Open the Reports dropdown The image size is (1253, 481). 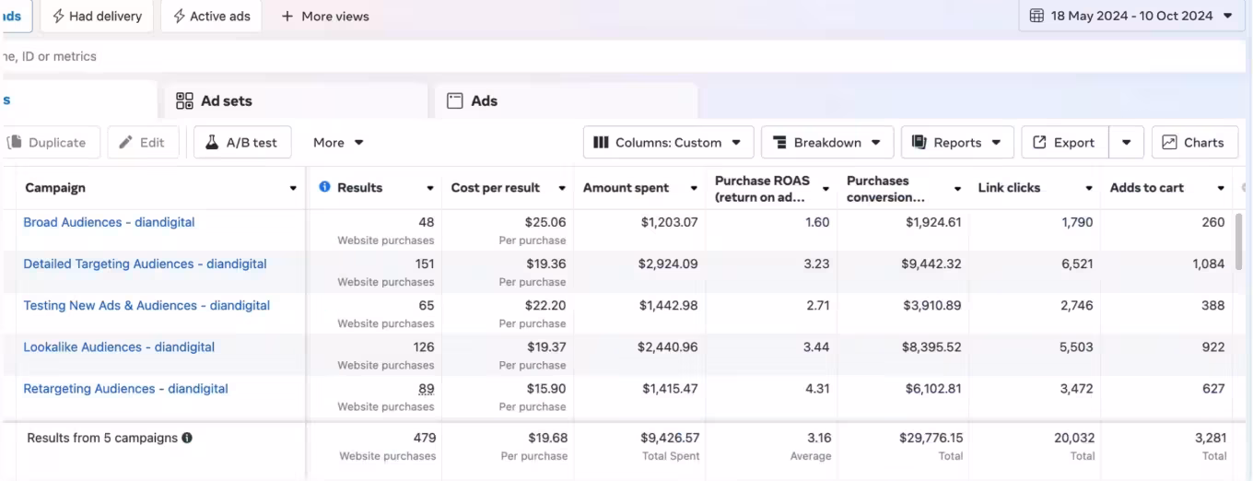coord(957,142)
